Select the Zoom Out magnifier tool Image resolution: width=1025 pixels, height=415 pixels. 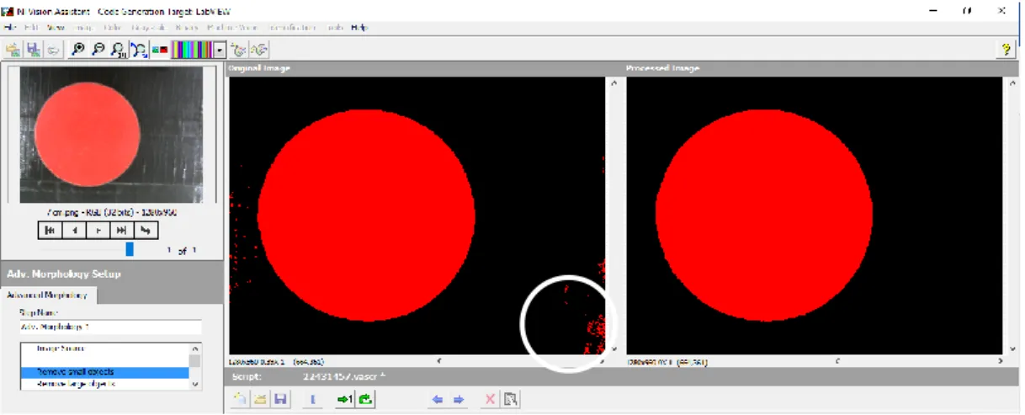click(98, 50)
